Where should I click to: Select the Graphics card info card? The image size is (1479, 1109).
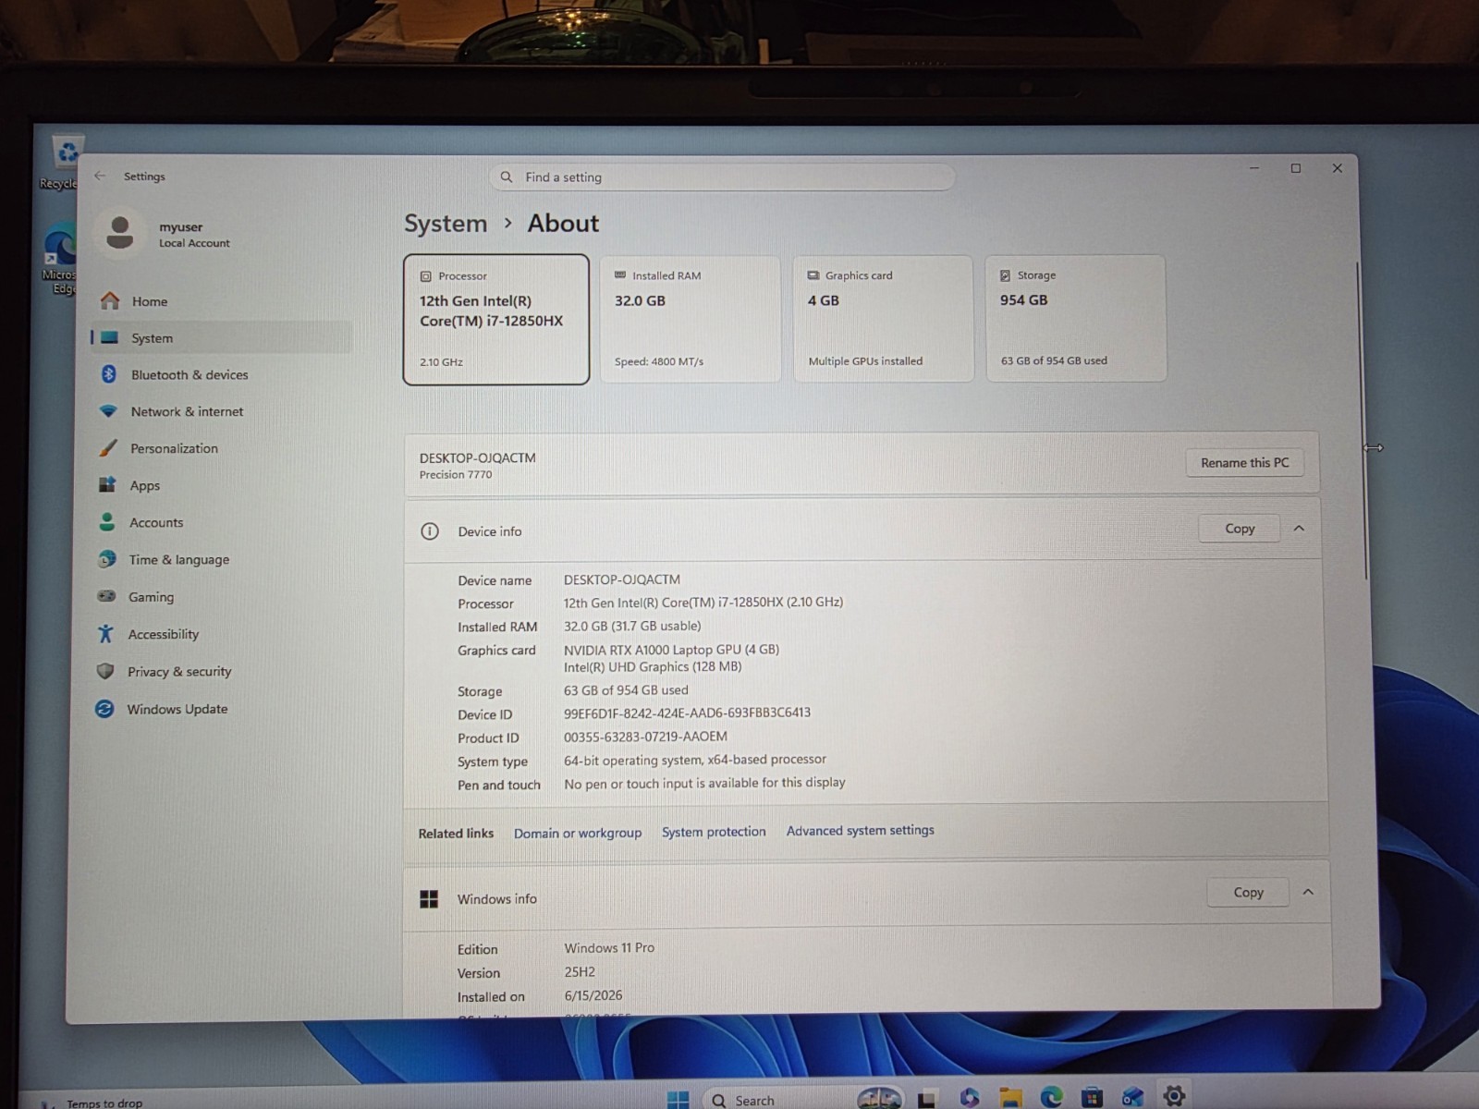883,319
